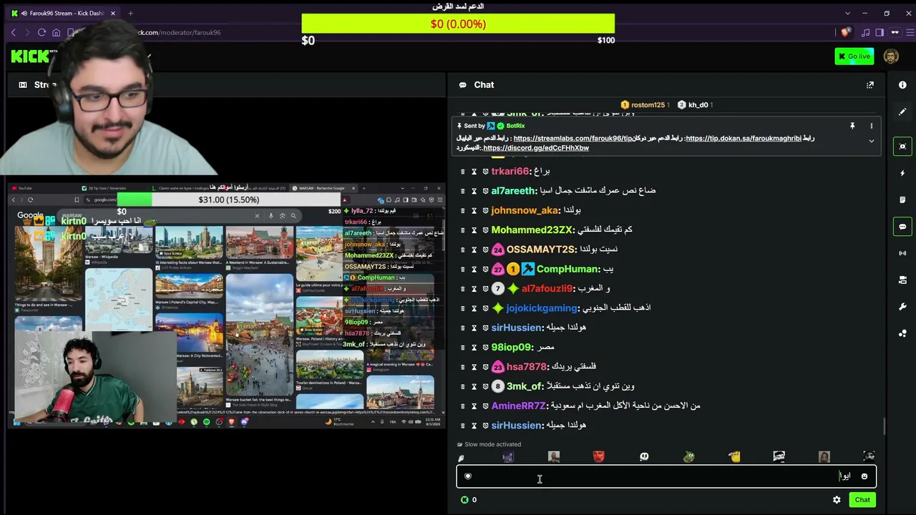
Task: Close the Farouk96 Stream browser tab
Action: pyautogui.click(x=112, y=13)
